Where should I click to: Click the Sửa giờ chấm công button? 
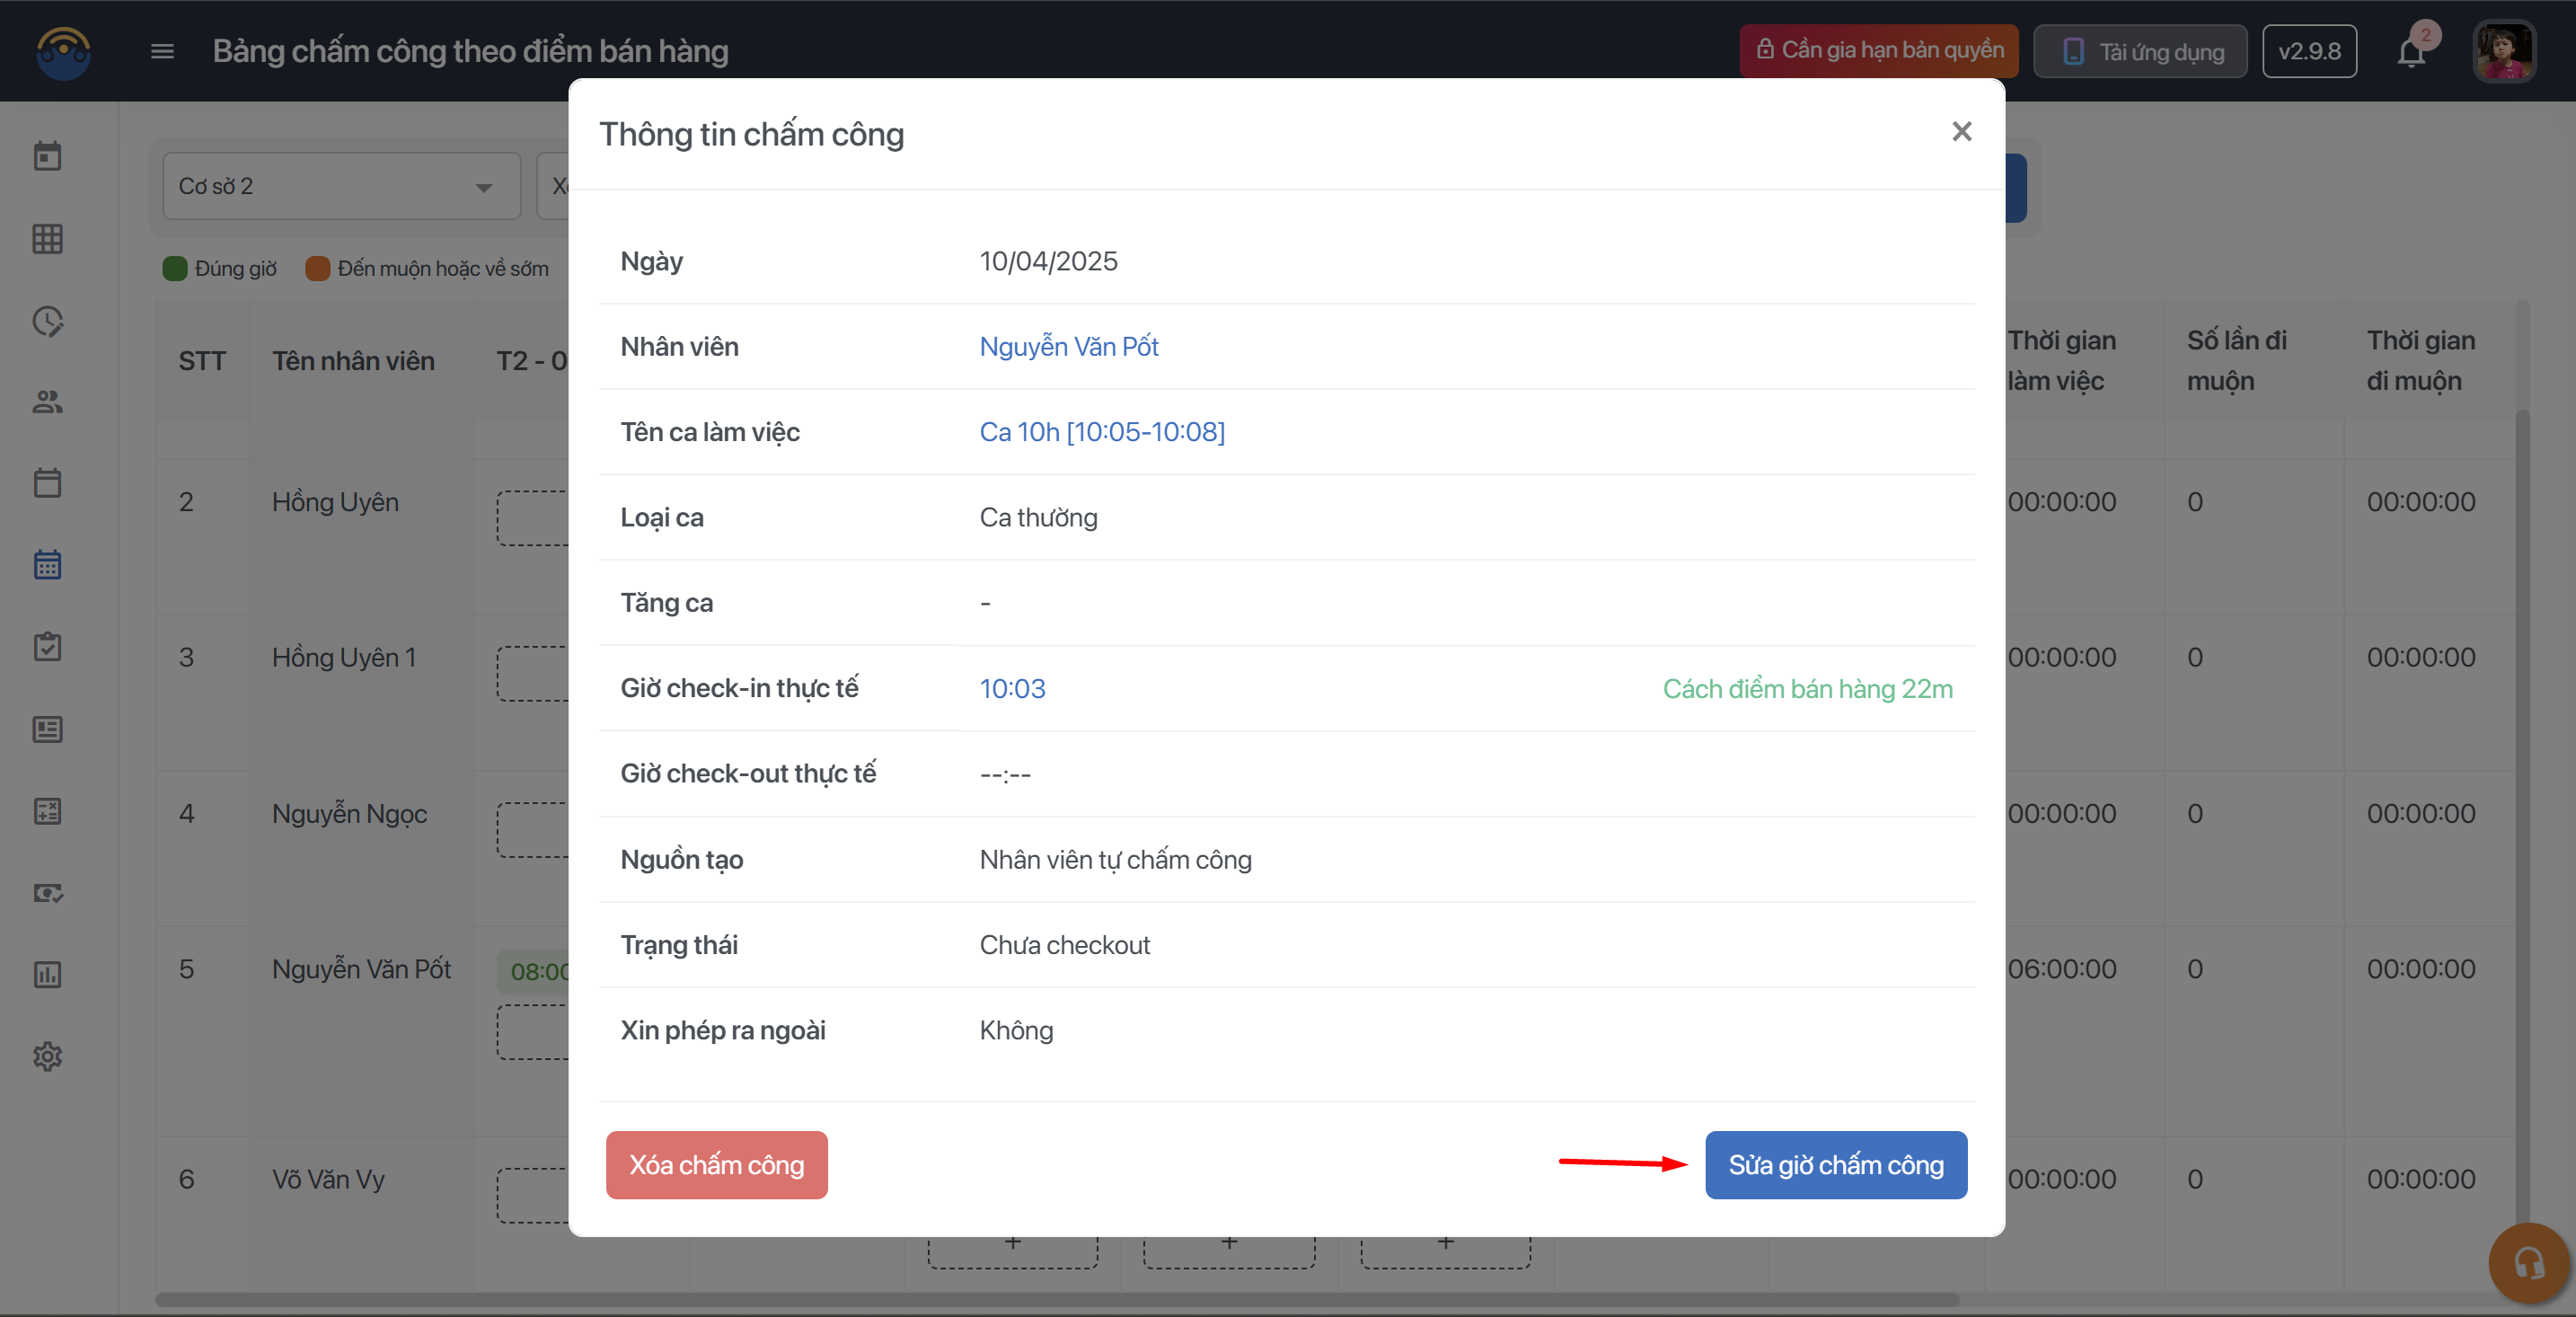(1835, 1165)
